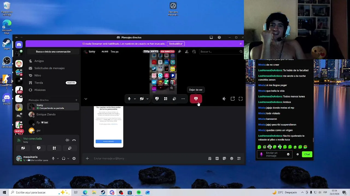This screenshot has height=196, width=350.
Task: Add friends to DM icon
Action: click(x=187, y=51)
